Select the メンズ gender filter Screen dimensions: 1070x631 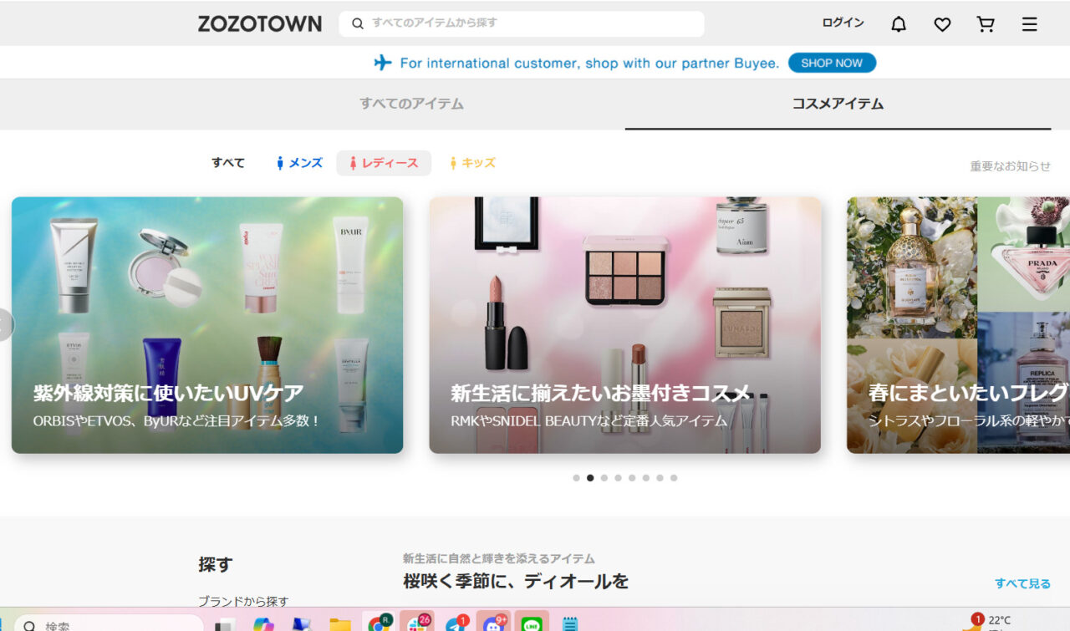pyautogui.click(x=298, y=162)
